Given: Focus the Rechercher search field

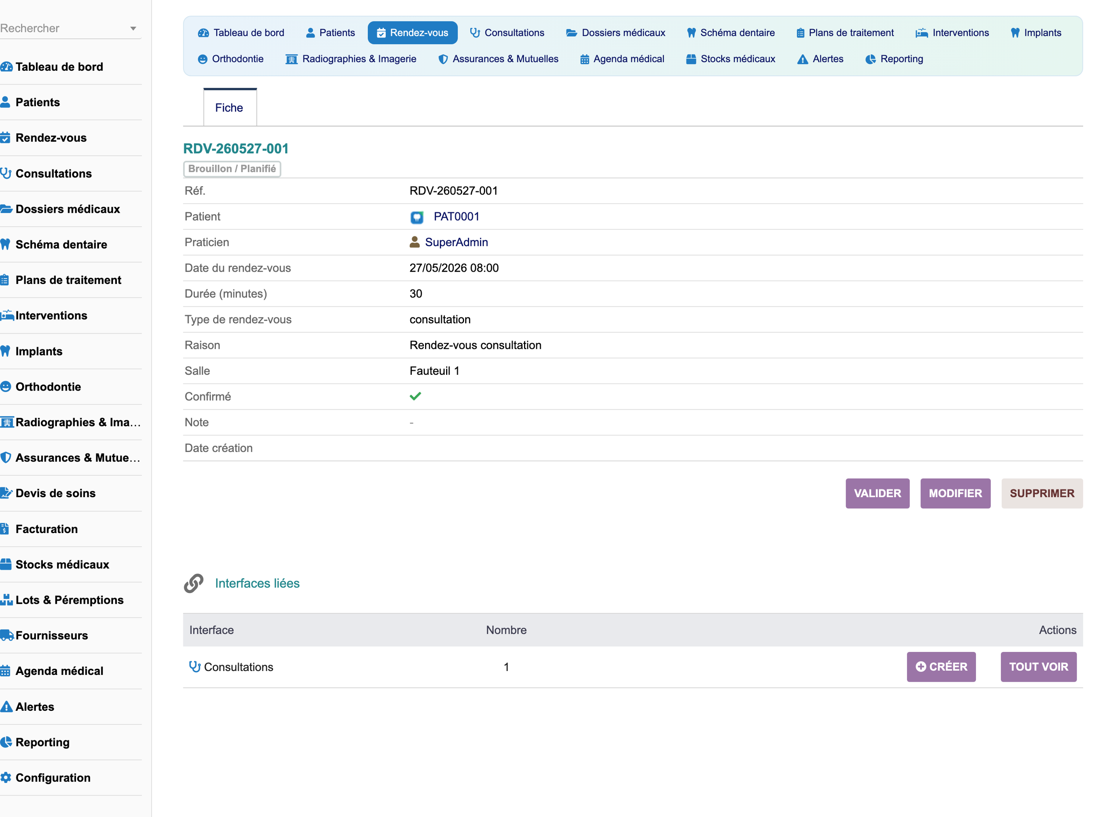Looking at the screenshot, I should coord(71,28).
